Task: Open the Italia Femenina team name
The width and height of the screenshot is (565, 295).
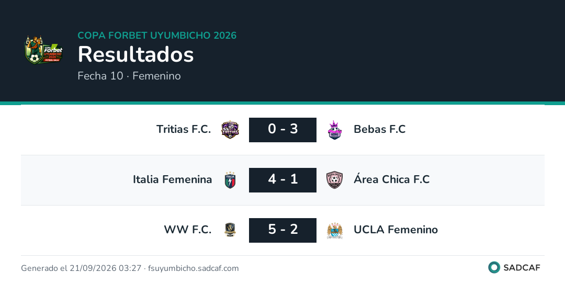Action: click(172, 179)
